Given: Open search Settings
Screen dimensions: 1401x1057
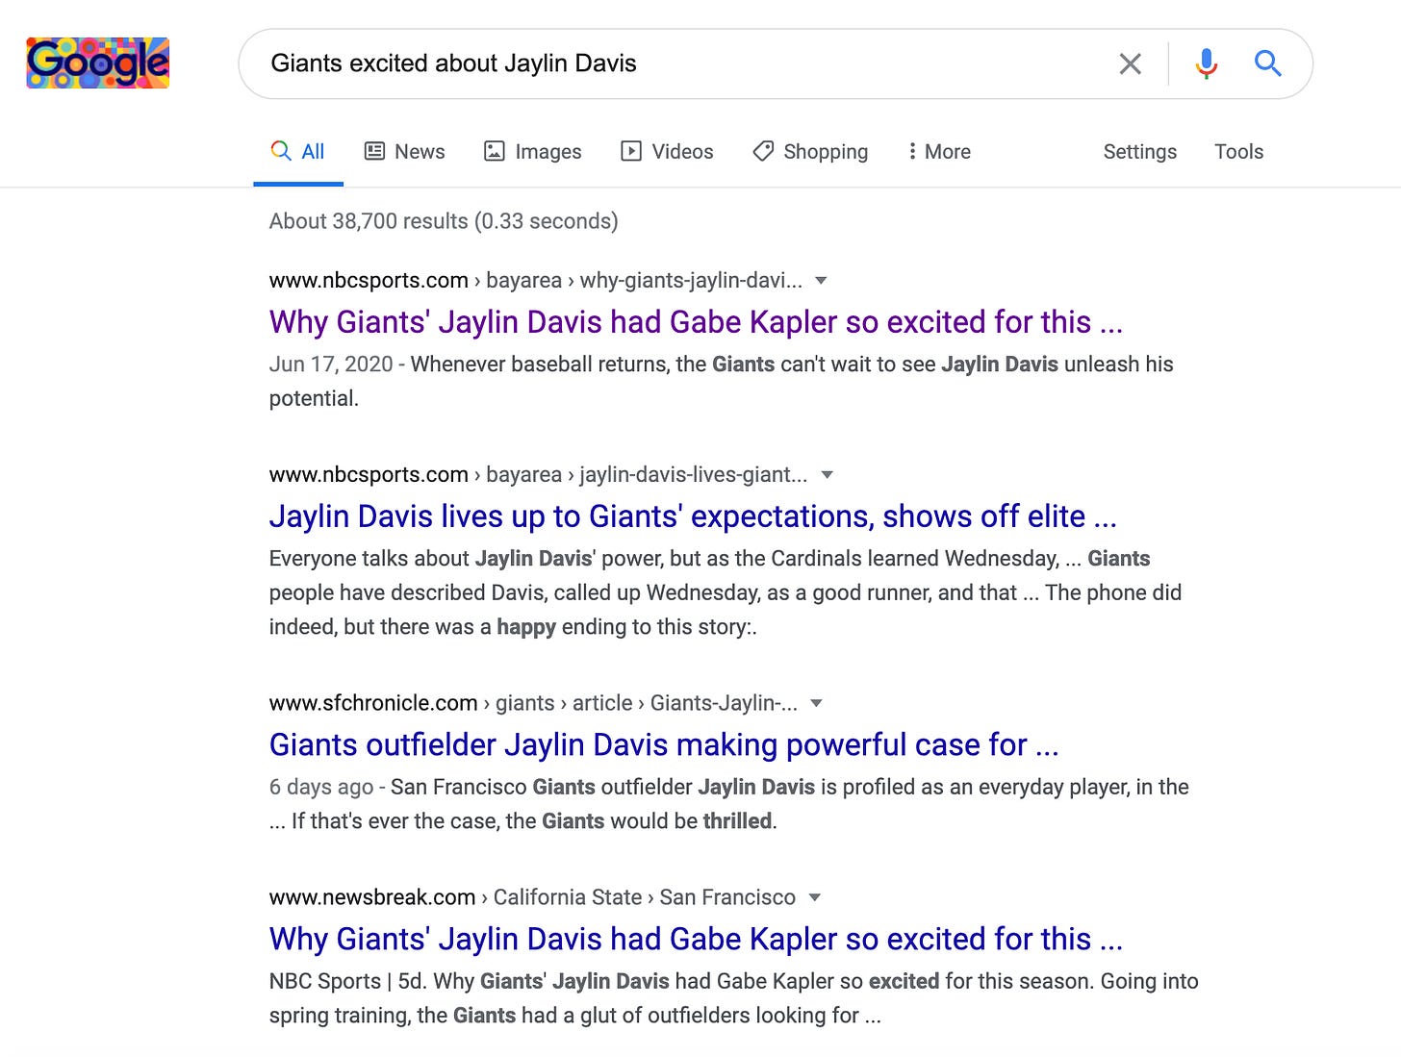Looking at the screenshot, I should click(1139, 152).
